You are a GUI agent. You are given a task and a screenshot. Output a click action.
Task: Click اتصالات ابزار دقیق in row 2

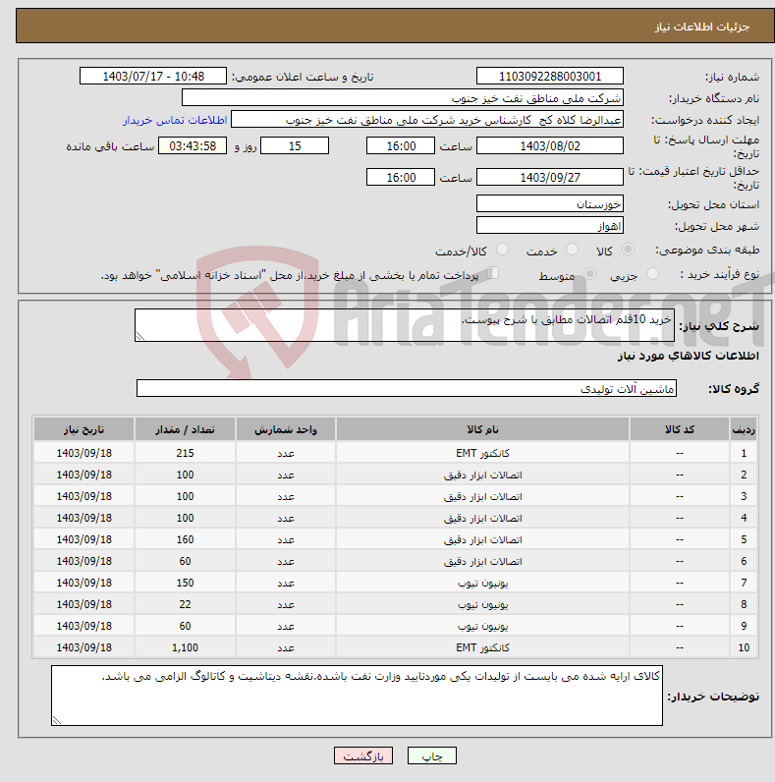click(x=482, y=475)
